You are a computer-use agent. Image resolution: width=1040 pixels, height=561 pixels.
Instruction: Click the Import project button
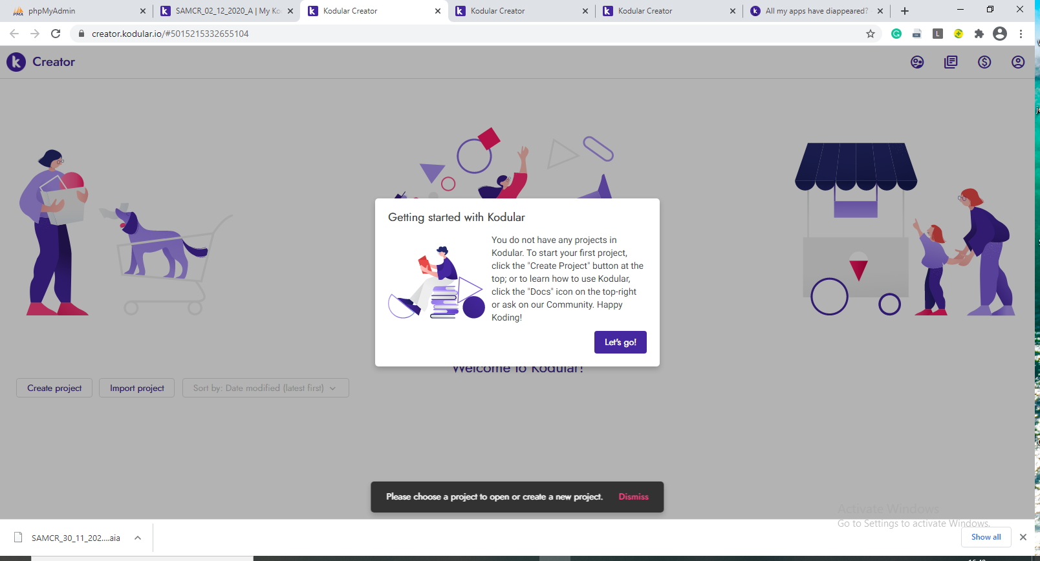click(136, 388)
